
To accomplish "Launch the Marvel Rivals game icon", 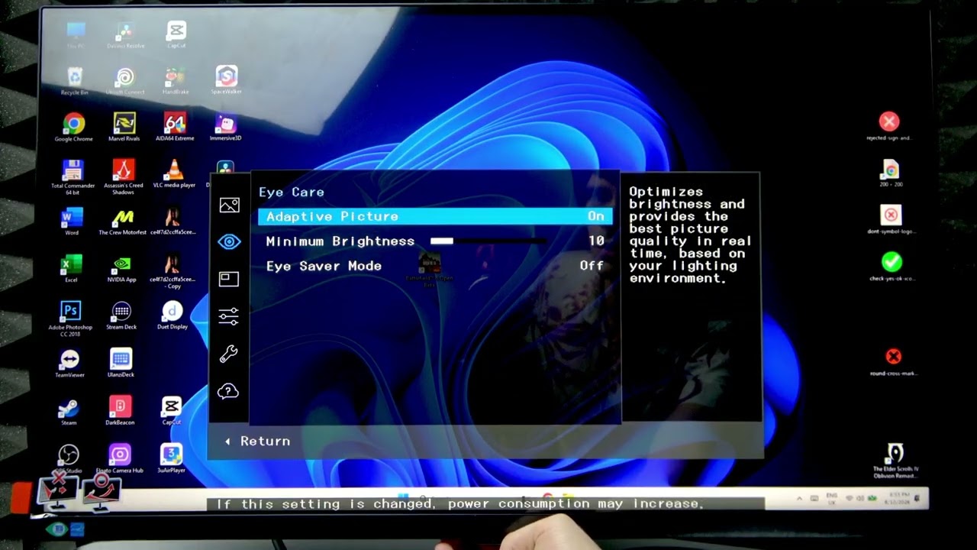I will 124,128.
